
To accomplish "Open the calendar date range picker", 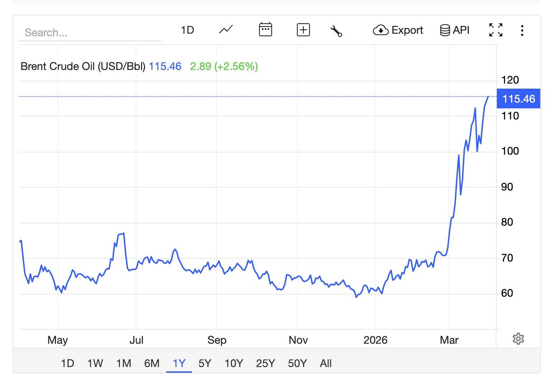I will 265,30.
